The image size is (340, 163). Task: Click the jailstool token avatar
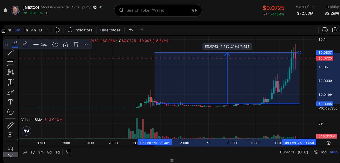[x=16, y=10]
